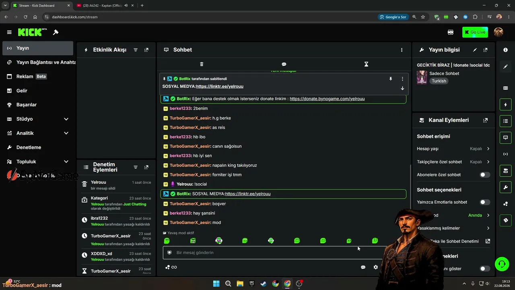Image resolution: width=515 pixels, height=290 pixels.
Task: Click the XDDXD_xd moderation log entry
Action: click(116, 257)
